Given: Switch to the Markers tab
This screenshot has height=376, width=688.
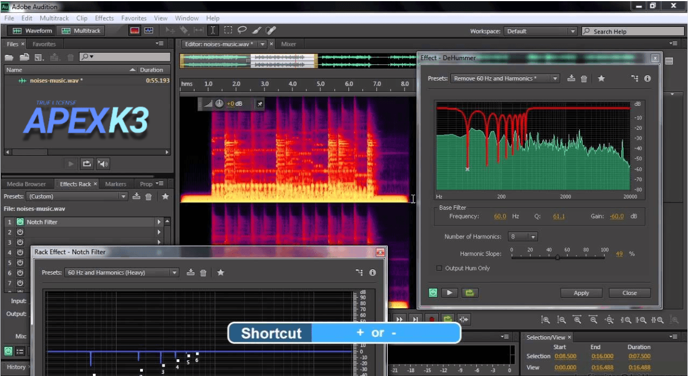Looking at the screenshot, I should [x=116, y=184].
